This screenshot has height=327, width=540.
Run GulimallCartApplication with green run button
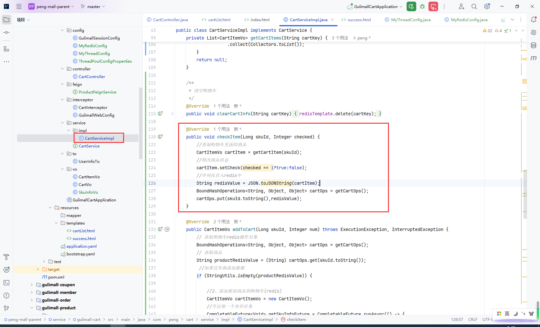pyautogui.click(x=411, y=6)
